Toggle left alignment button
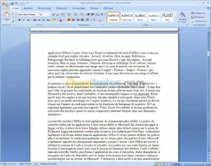This screenshot has height=166, width=211. coord(69,20)
